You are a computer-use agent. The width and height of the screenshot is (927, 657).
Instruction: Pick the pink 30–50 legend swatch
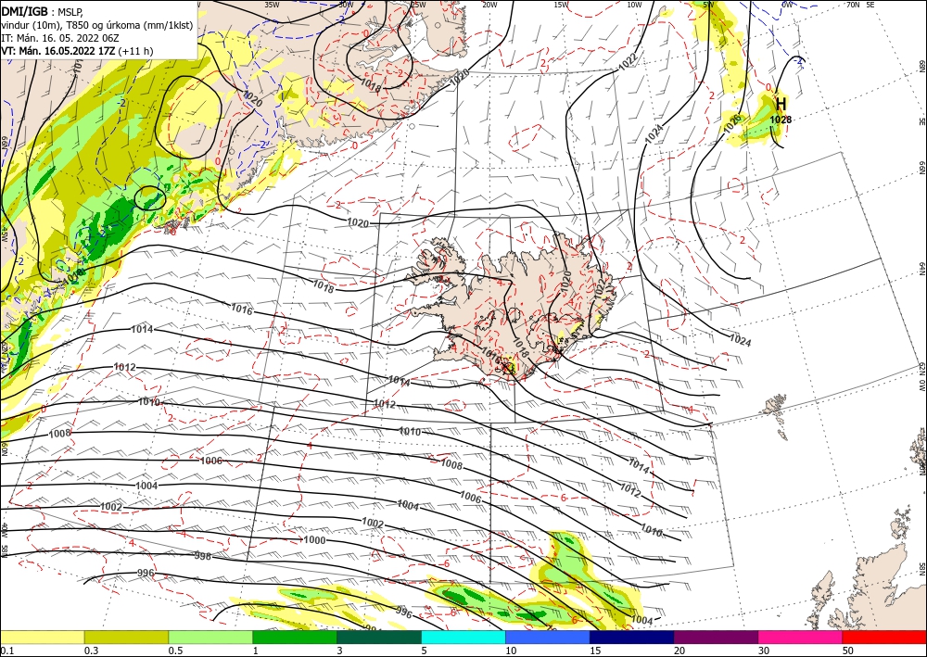(801, 637)
